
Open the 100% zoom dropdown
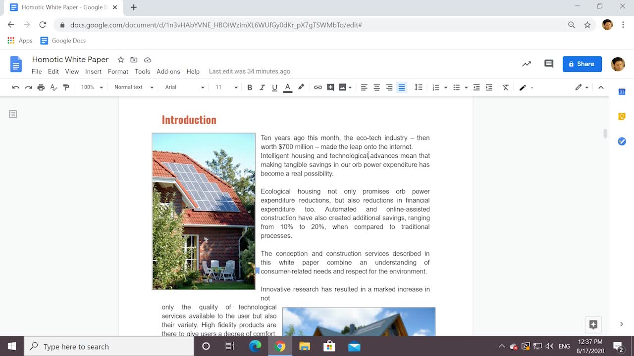(x=92, y=88)
